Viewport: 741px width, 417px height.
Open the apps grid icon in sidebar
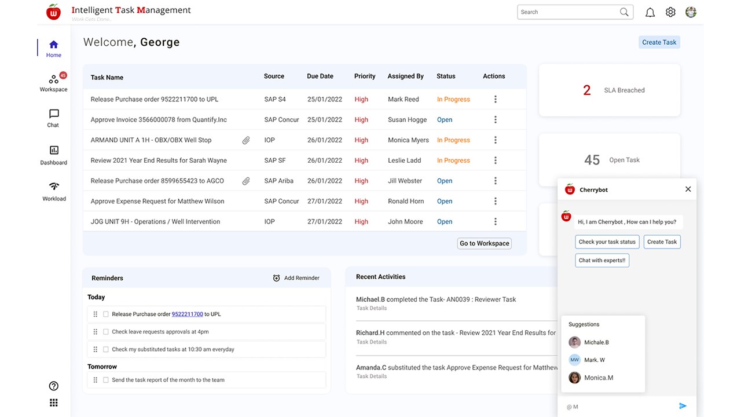54,403
